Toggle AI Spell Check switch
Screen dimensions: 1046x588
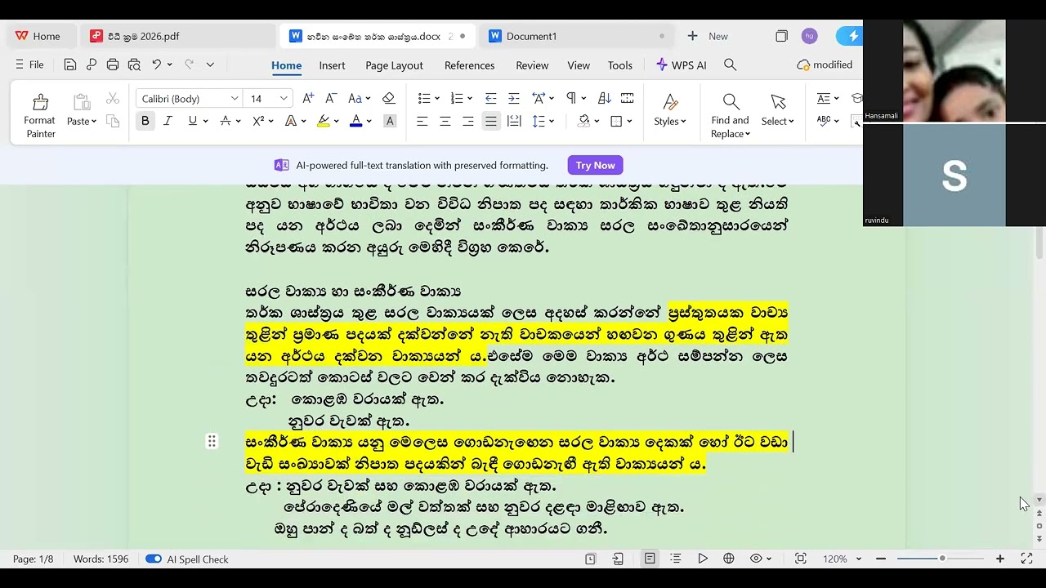[x=154, y=559]
